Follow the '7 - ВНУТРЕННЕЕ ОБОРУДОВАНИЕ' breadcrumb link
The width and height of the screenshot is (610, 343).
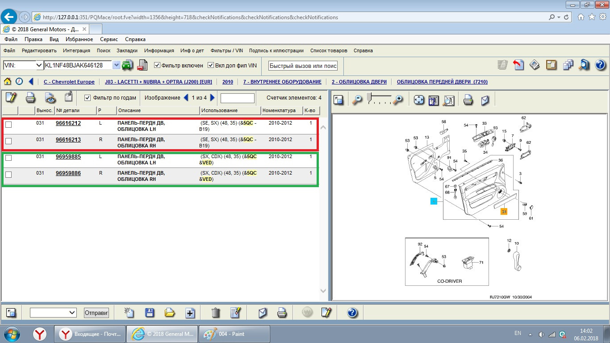point(282,82)
